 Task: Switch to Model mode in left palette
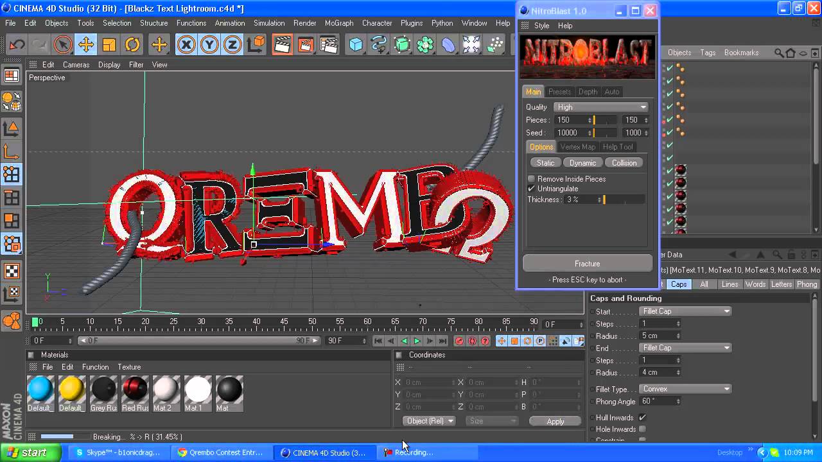12,129
